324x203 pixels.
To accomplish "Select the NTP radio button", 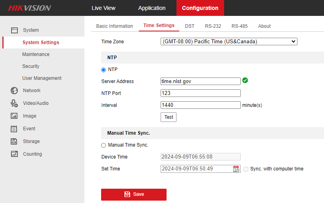I will [x=104, y=70].
